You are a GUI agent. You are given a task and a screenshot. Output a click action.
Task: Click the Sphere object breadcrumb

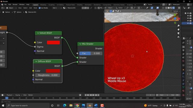click(6, 12)
